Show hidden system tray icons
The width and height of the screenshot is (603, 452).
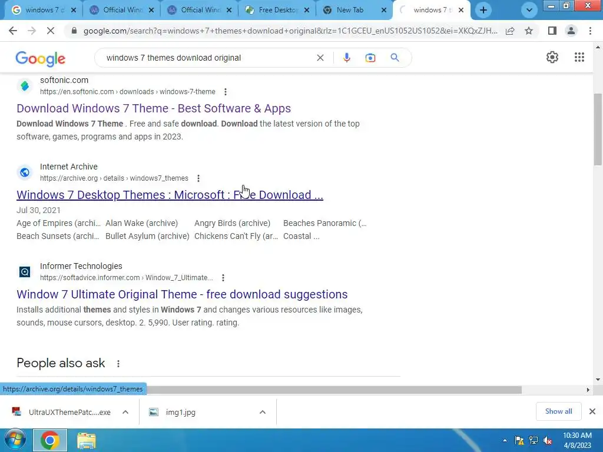(505, 440)
